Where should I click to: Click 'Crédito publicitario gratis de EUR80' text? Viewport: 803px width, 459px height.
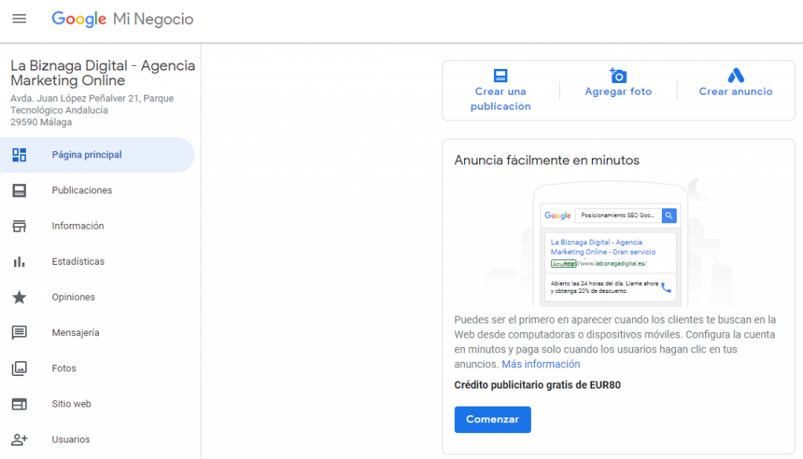[537, 385]
